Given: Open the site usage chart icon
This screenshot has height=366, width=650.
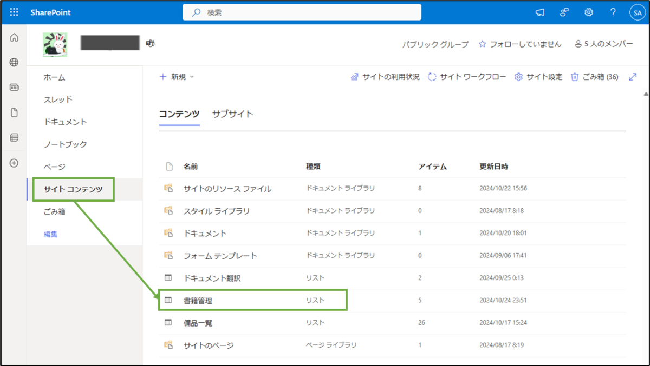Looking at the screenshot, I should click(355, 77).
